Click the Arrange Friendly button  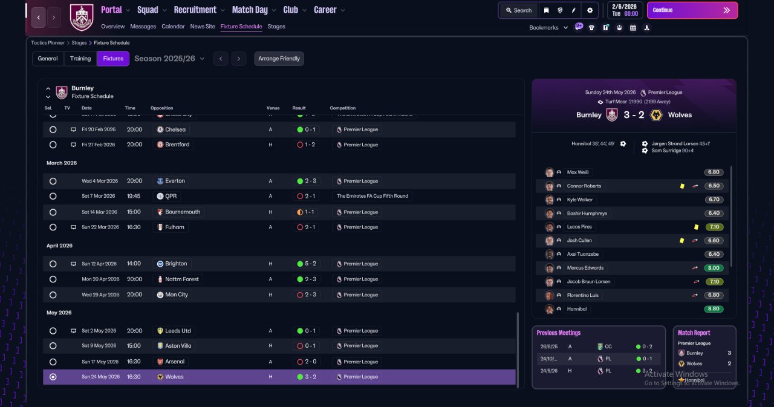point(279,59)
